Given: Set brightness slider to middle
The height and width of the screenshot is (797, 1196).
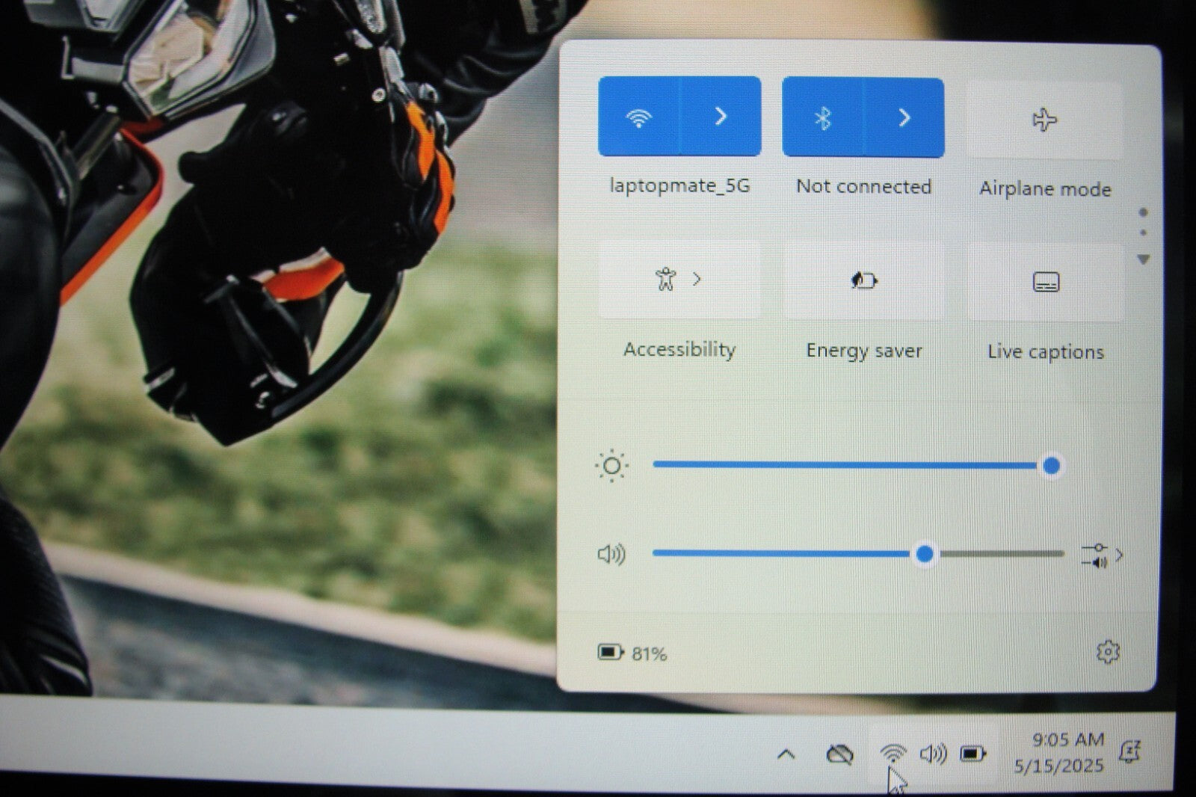Looking at the screenshot, I should click(852, 465).
